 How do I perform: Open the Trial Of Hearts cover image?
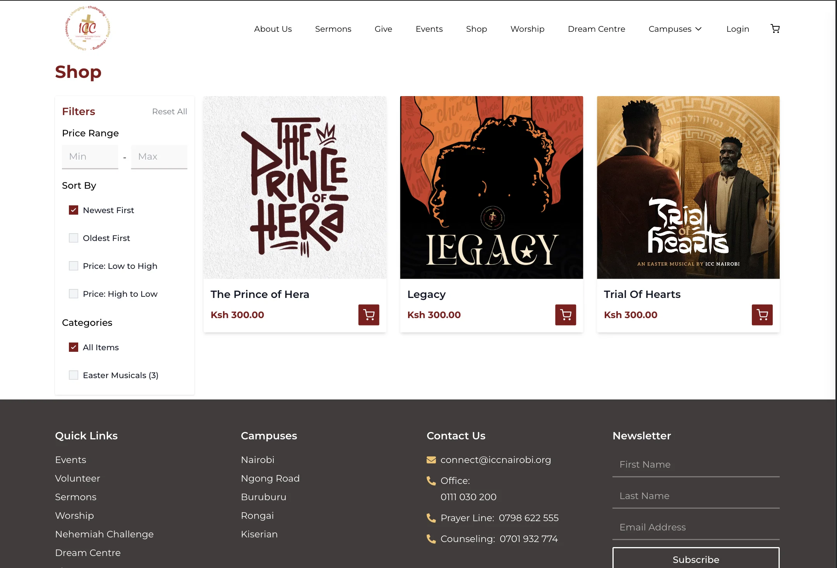[x=688, y=188]
